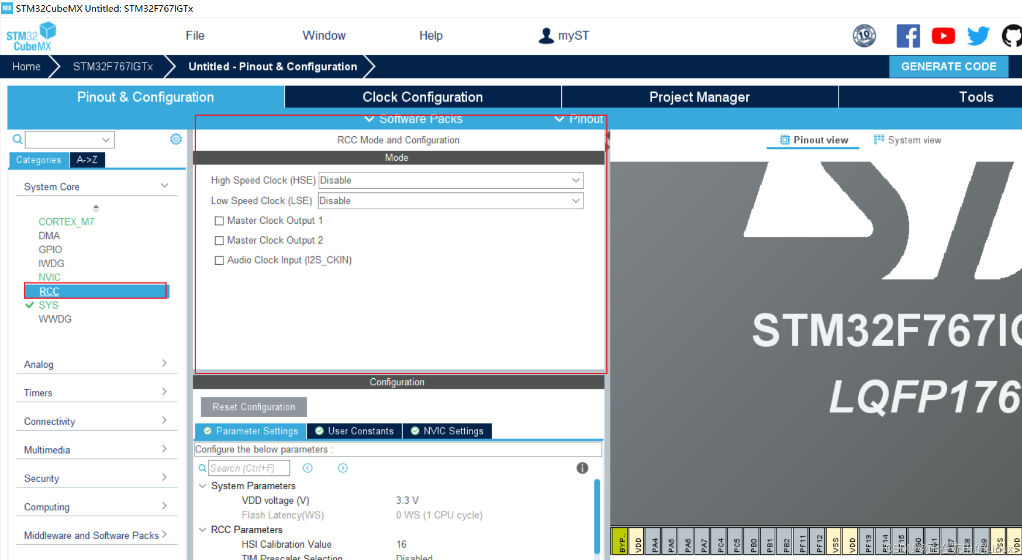1022x560 pixels.
Task: Go to STM32F767IGTx breadcrumb
Action: tap(113, 67)
